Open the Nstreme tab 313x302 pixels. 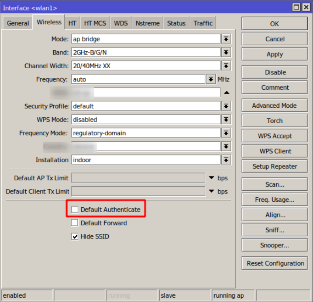[147, 23]
